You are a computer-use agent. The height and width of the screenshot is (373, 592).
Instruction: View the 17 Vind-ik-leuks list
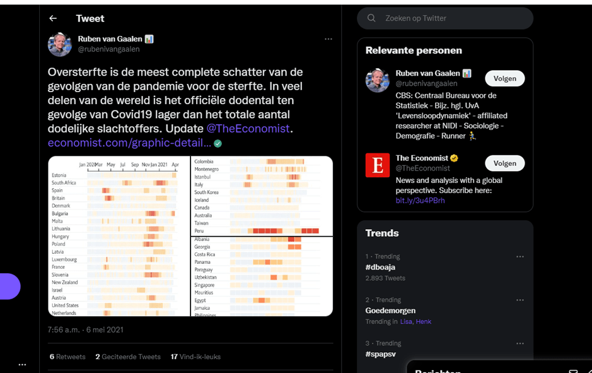coord(195,357)
